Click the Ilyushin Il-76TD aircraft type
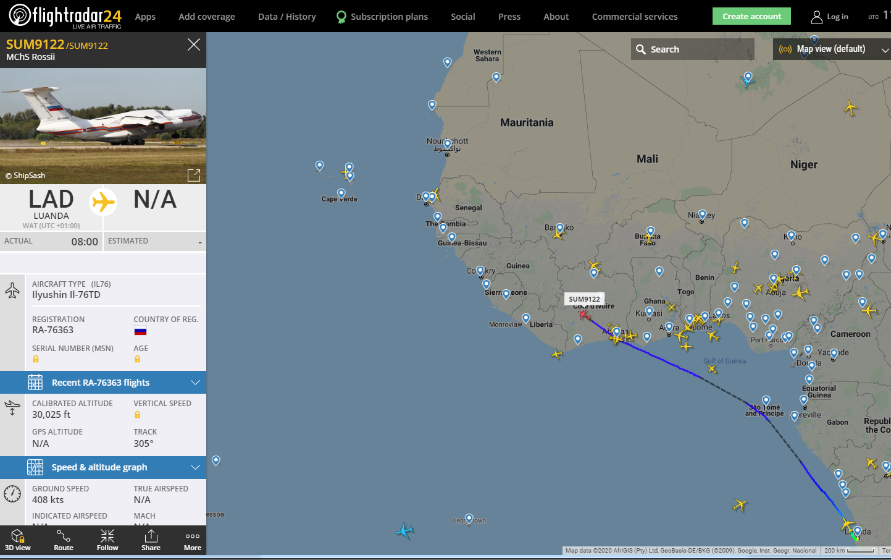Image resolution: width=891 pixels, height=560 pixels. (66, 295)
